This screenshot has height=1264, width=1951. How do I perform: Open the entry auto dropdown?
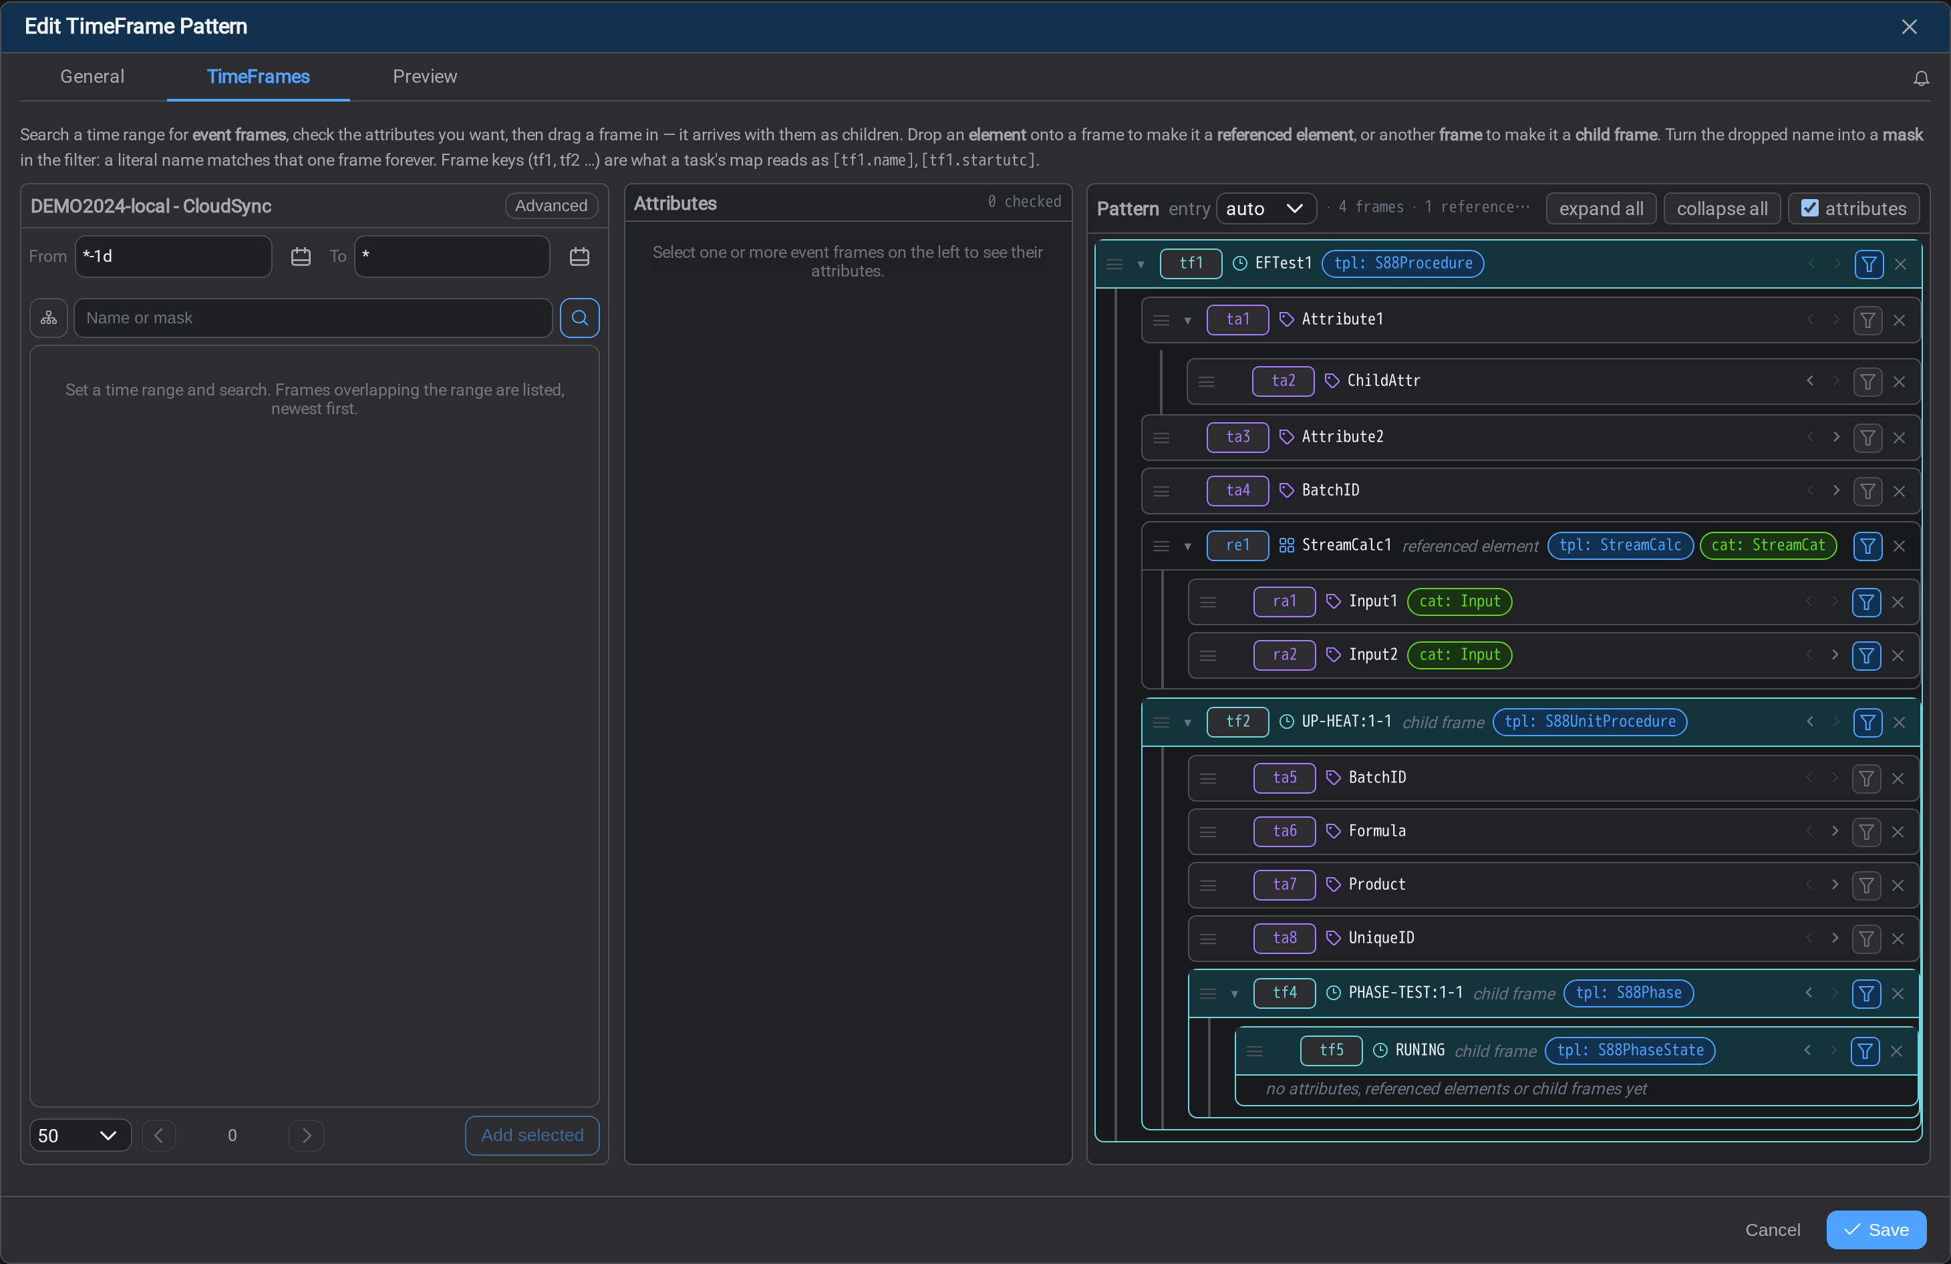[1265, 209]
